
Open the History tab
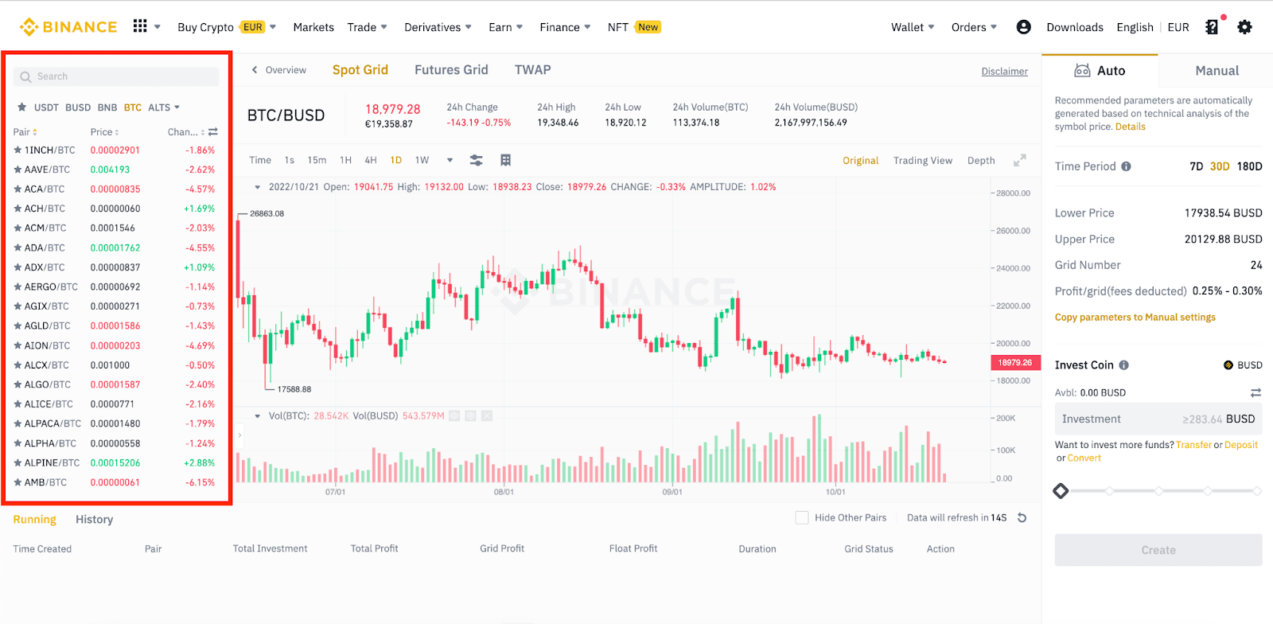point(94,520)
